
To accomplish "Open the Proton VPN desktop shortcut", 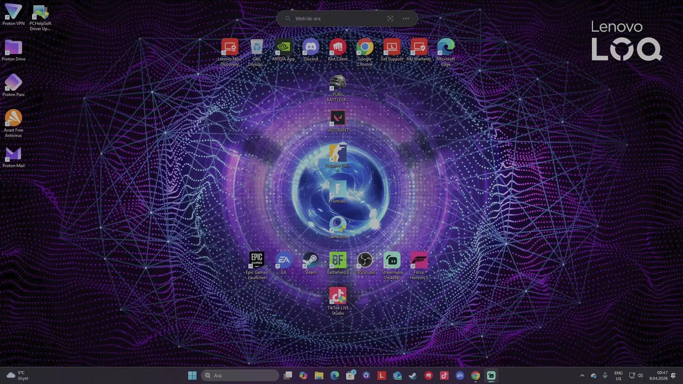I will pos(13,15).
